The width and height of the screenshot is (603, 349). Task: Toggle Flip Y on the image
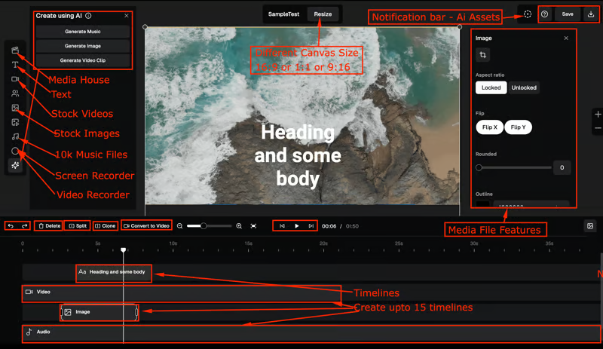click(518, 127)
